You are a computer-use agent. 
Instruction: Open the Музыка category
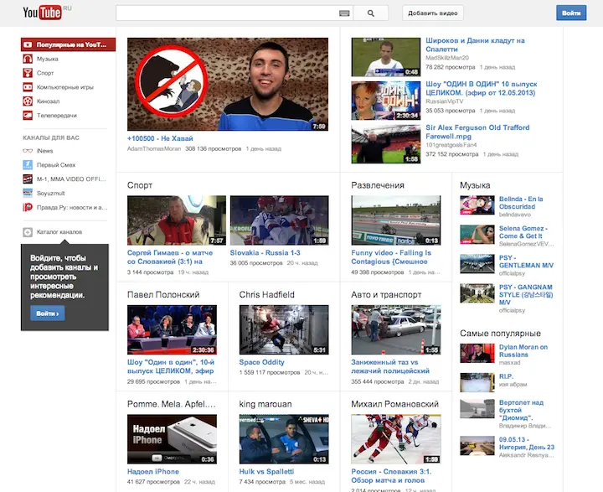pos(47,59)
